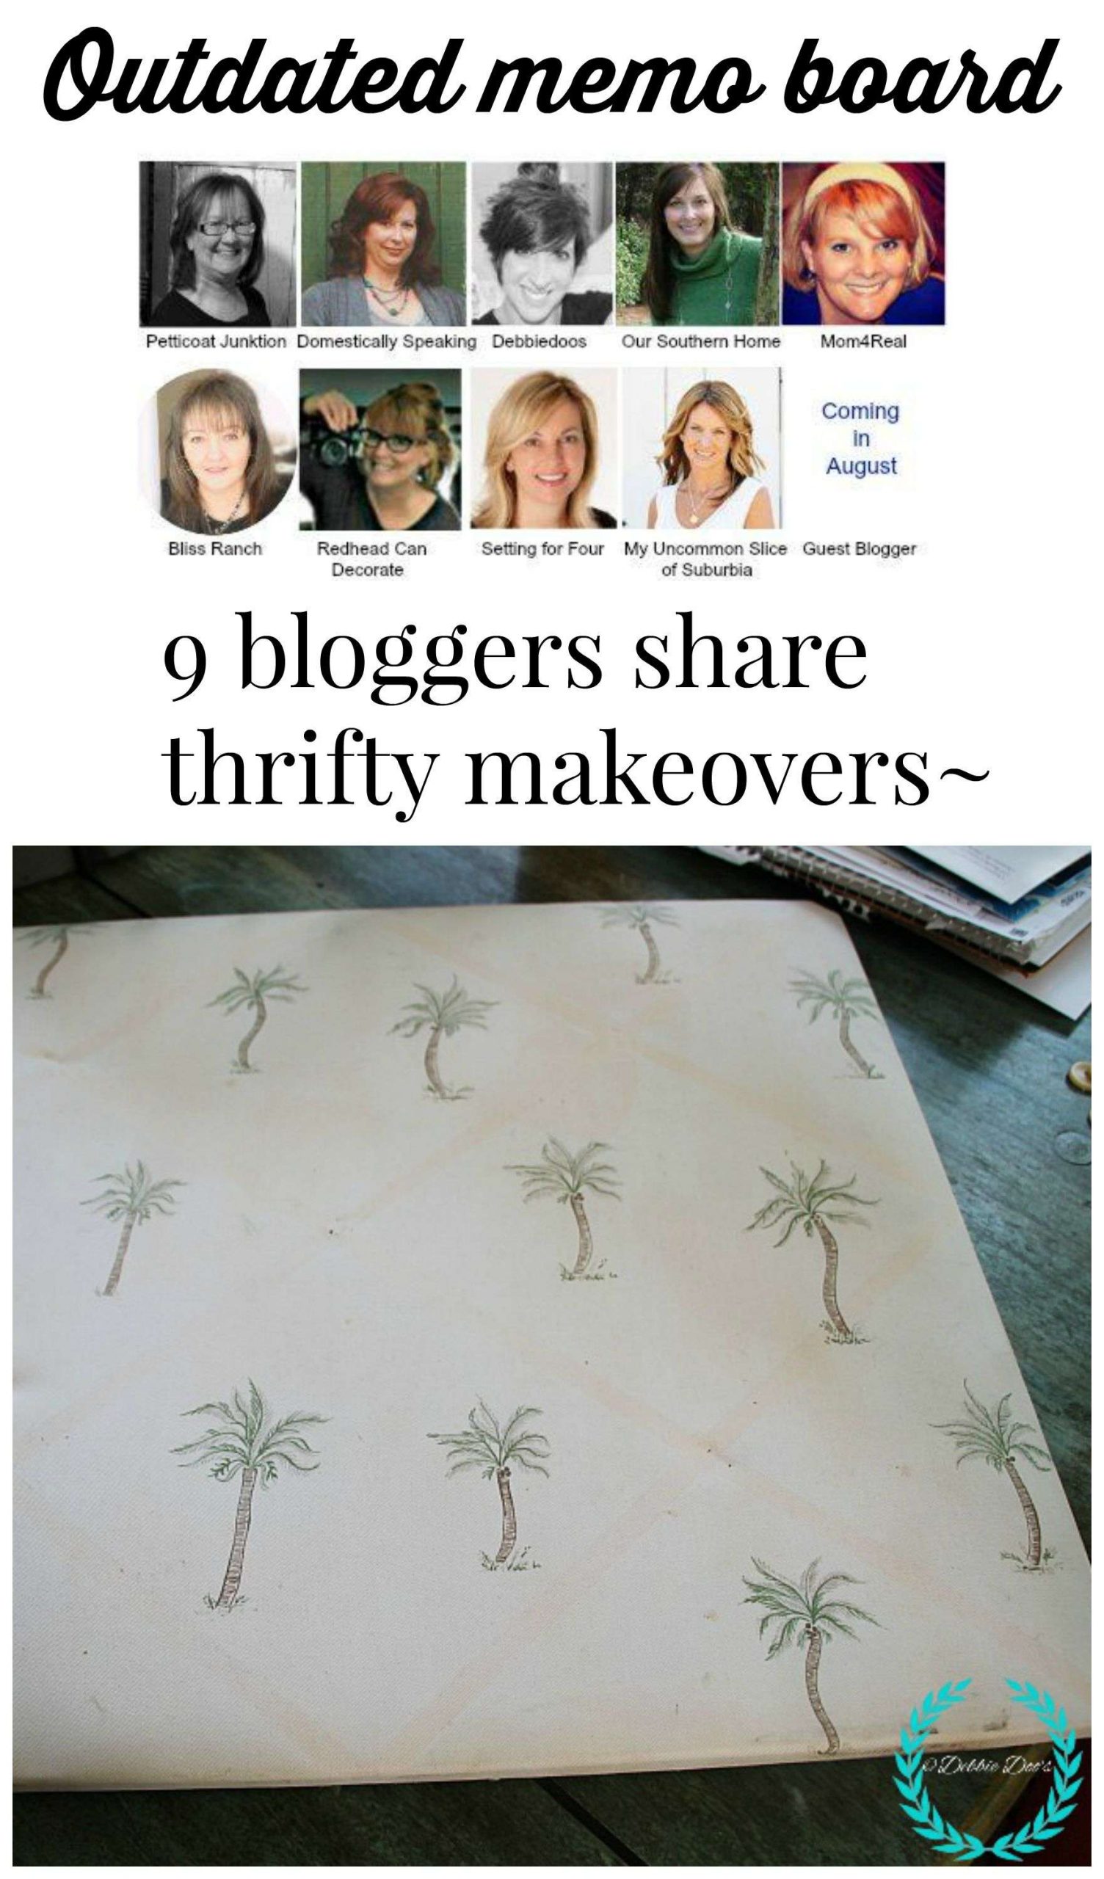1104x1879 pixels.
Task: Select the Debbiedoos blogger thumbnail
Action: 542,244
